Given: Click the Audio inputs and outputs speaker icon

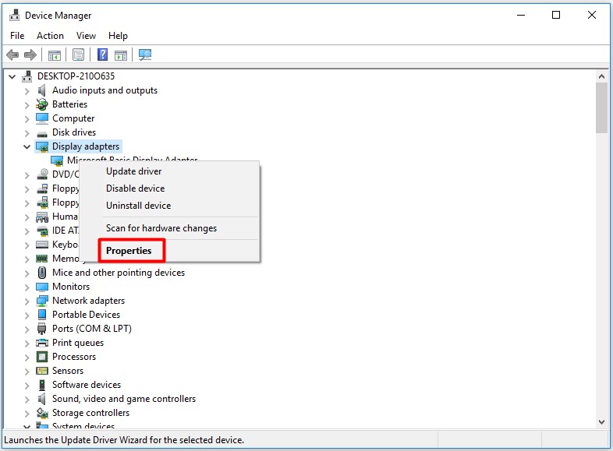Looking at the screenshot, I should tap(42, 90).
